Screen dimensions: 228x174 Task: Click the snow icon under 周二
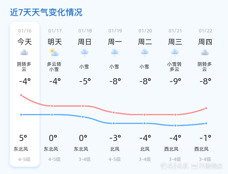(x=145, y=53)
